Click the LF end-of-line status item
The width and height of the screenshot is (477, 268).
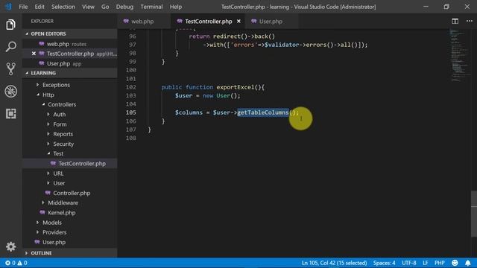tap(426, 263)
